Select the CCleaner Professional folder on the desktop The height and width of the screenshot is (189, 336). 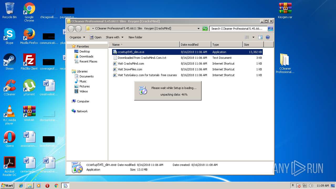(x=285, y=64)
